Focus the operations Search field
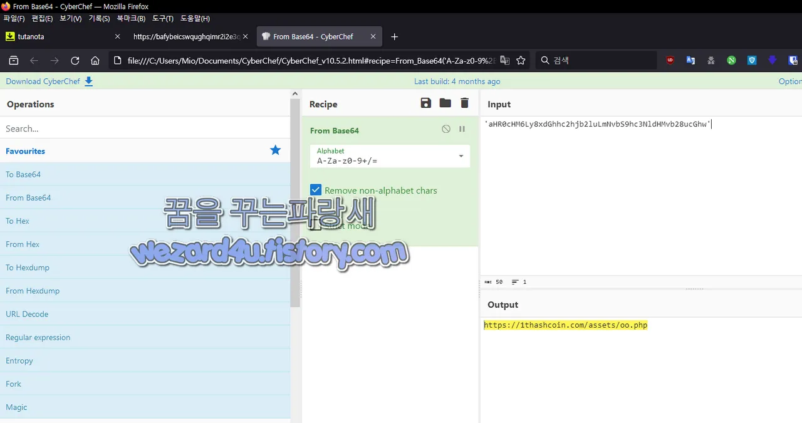Viewport: 802px width, 423px height. point(145,128)
